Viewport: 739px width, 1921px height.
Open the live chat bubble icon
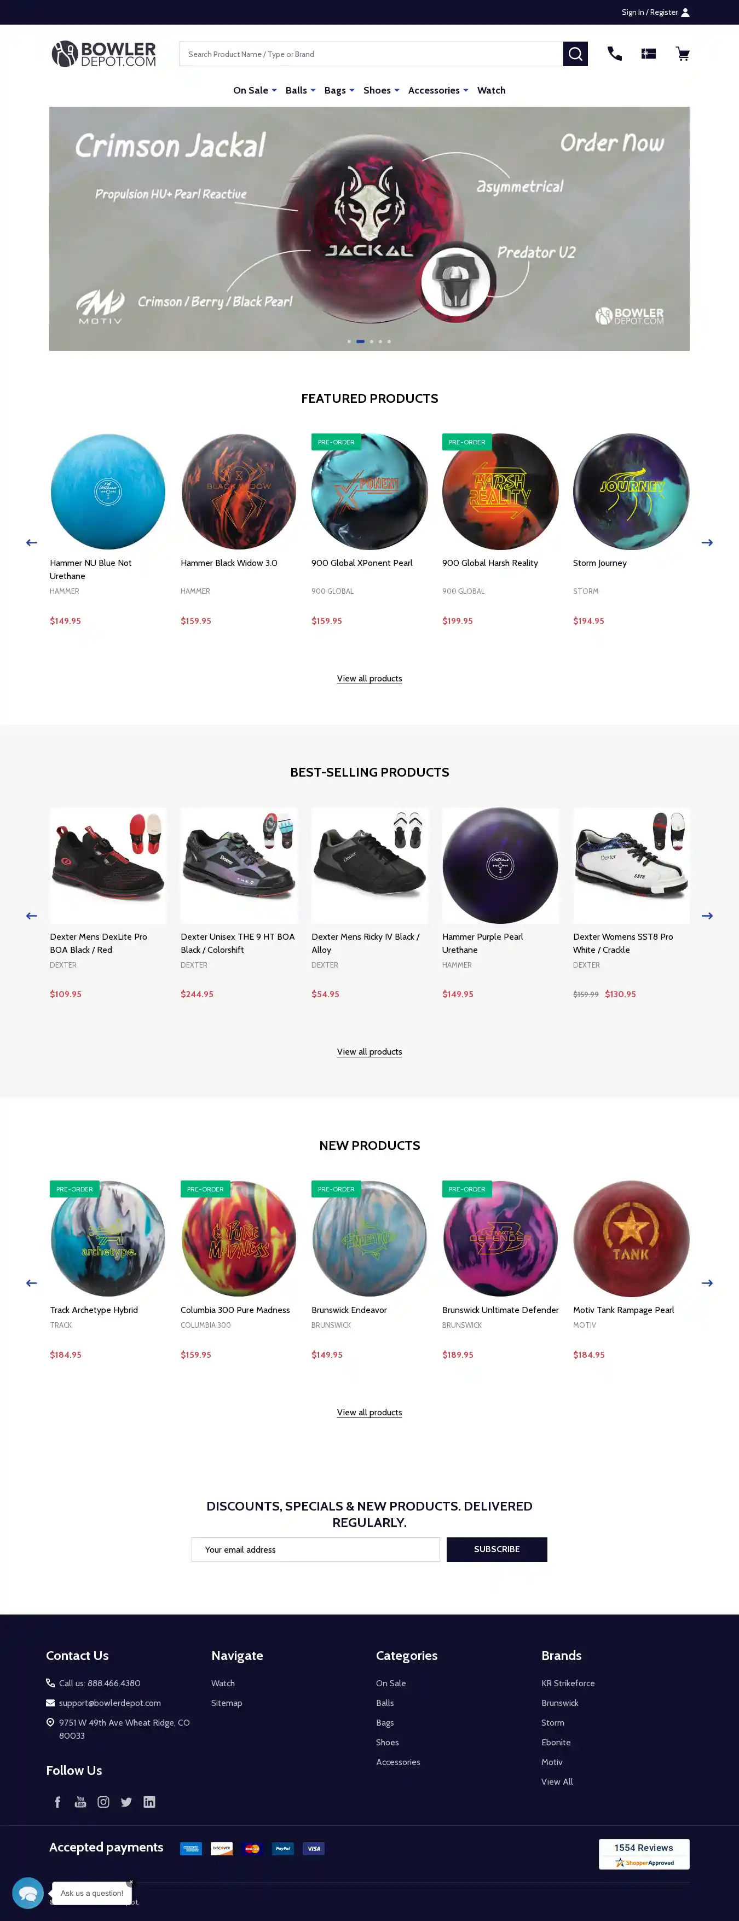[27, 1893]
